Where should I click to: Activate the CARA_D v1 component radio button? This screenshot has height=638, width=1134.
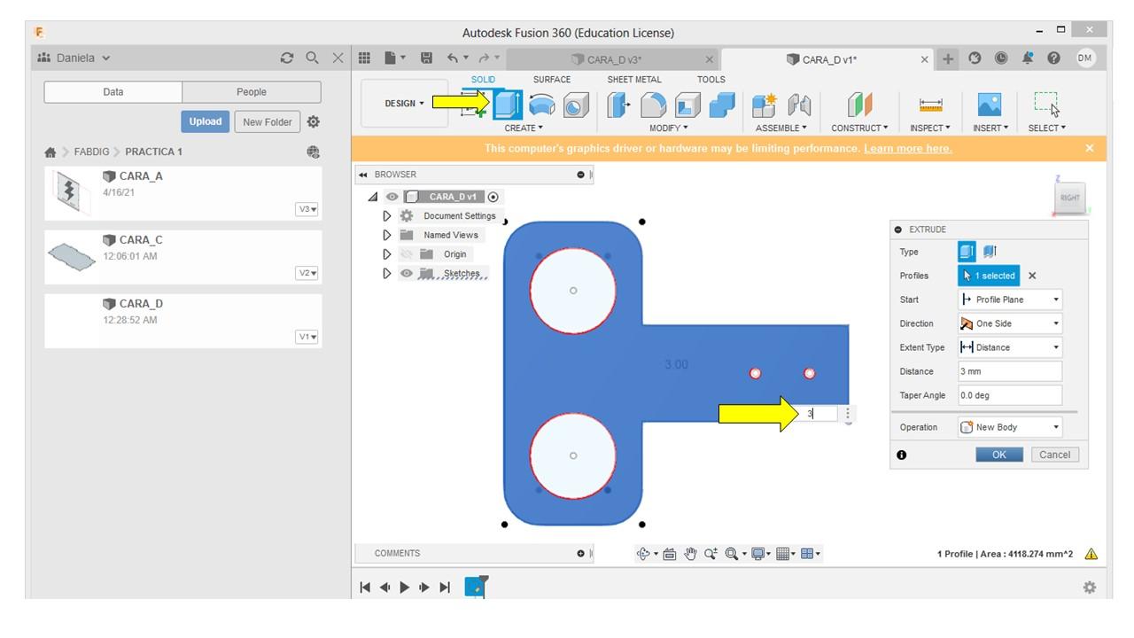(x=493, y=197)
